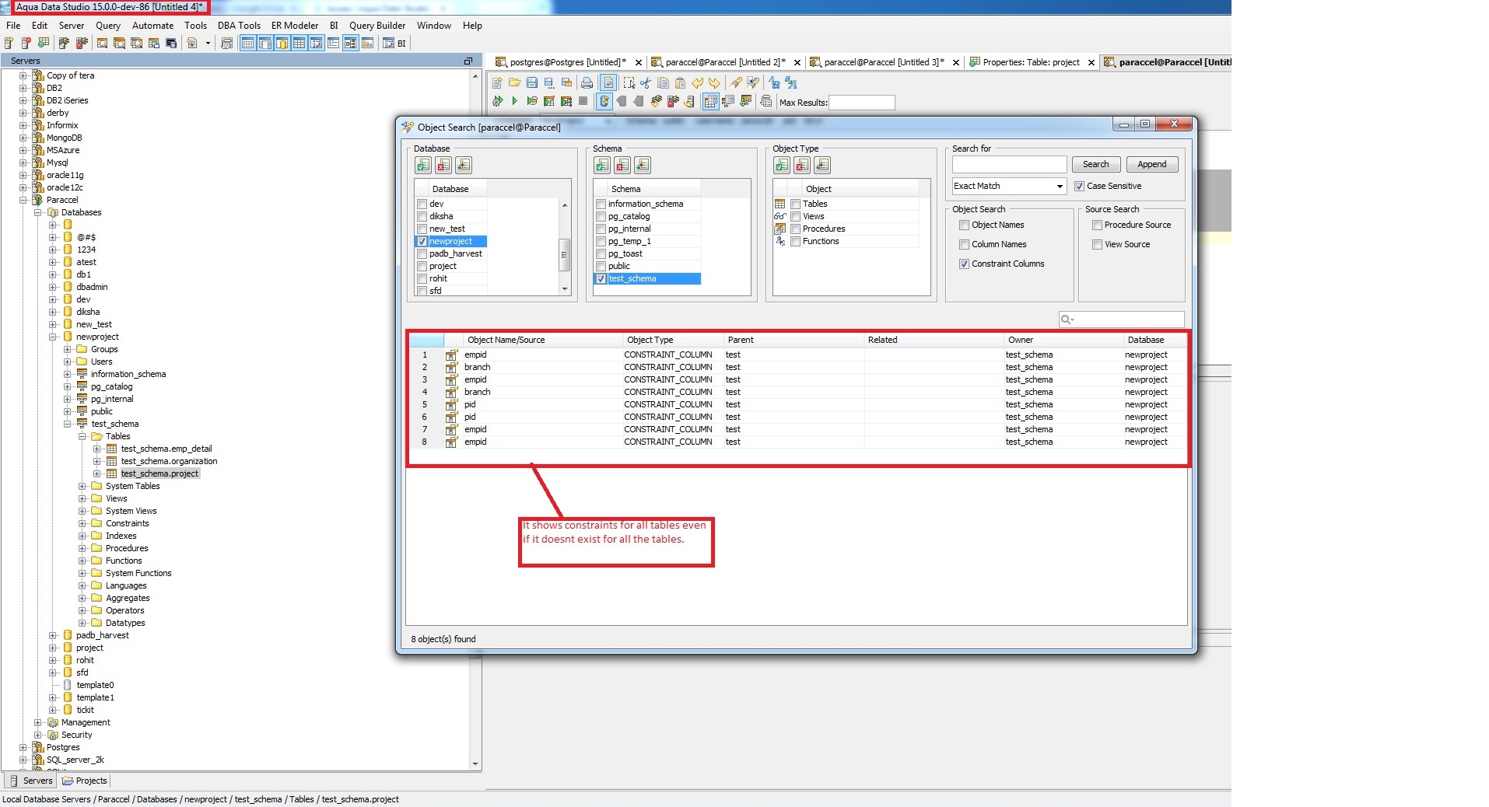Viewport: 1489px width, 807px height.
Task: Check the dev database checkbox
Action: click(422, 204)
